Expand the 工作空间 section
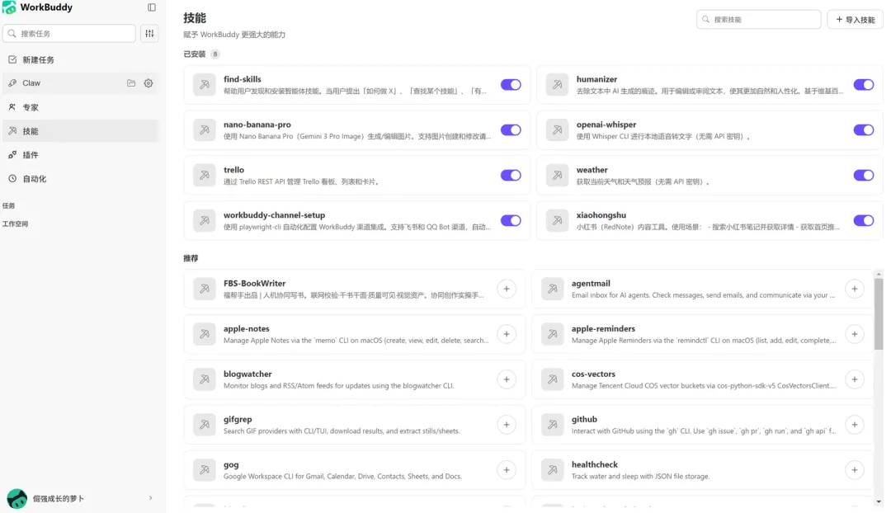Image resolution: width=891 pixels, height=513 pixels. coord(16,224)
